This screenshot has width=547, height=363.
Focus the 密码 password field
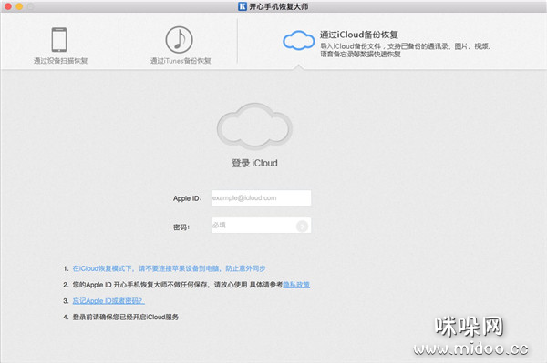coord(261,226)
